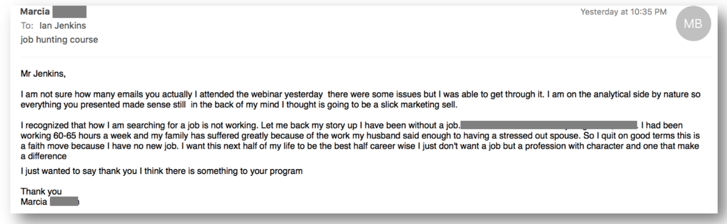Click the line "I just wanted to say thank you"

[x=162, y=171]
